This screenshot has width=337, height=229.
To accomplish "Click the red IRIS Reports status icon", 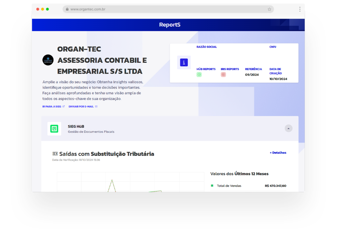I will click(x=223, y=75).
